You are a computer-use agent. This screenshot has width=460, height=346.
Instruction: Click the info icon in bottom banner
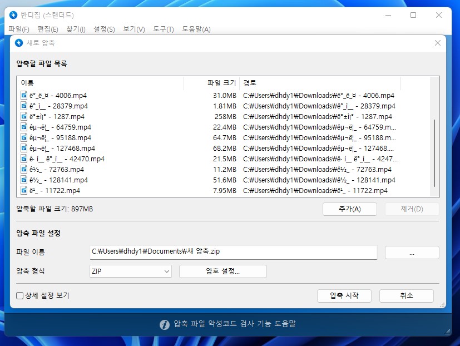[165, 324]
